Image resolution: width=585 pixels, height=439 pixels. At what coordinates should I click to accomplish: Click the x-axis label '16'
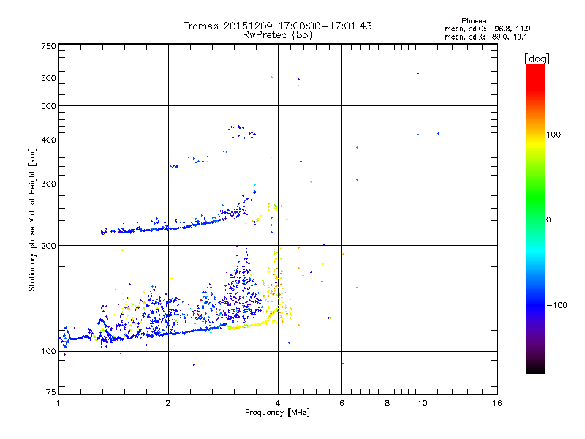coord(497,403)
